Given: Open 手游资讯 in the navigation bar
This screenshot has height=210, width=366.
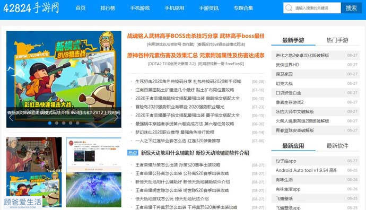Looking at the screenshot, I should (x=209, y=8).
